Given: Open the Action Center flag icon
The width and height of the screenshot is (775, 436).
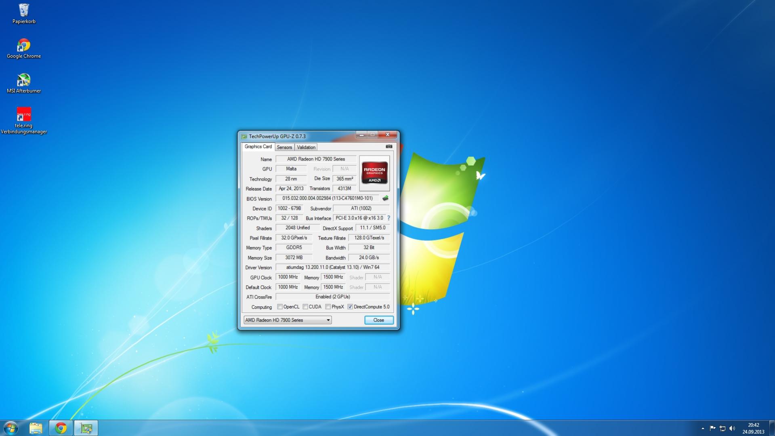Looking at the screenshot, I should click(x=712, y=428).
